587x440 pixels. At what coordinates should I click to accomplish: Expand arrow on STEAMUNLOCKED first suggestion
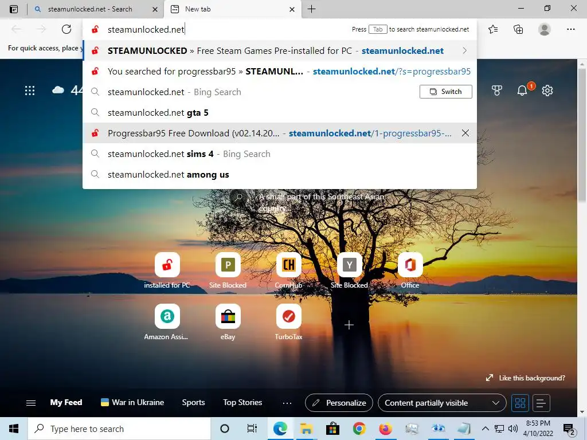pyautogui.click(x=464, y=50)
